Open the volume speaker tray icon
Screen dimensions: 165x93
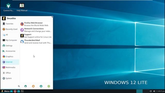coord(154,91)
